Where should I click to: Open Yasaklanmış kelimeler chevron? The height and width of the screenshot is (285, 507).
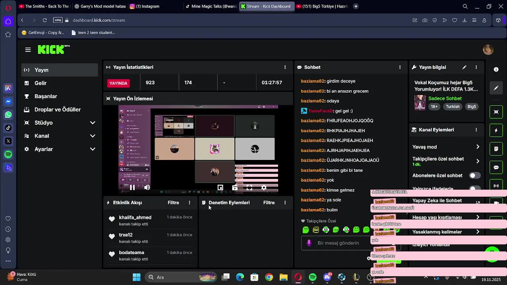pyautogui.click(x=478, y=232)
